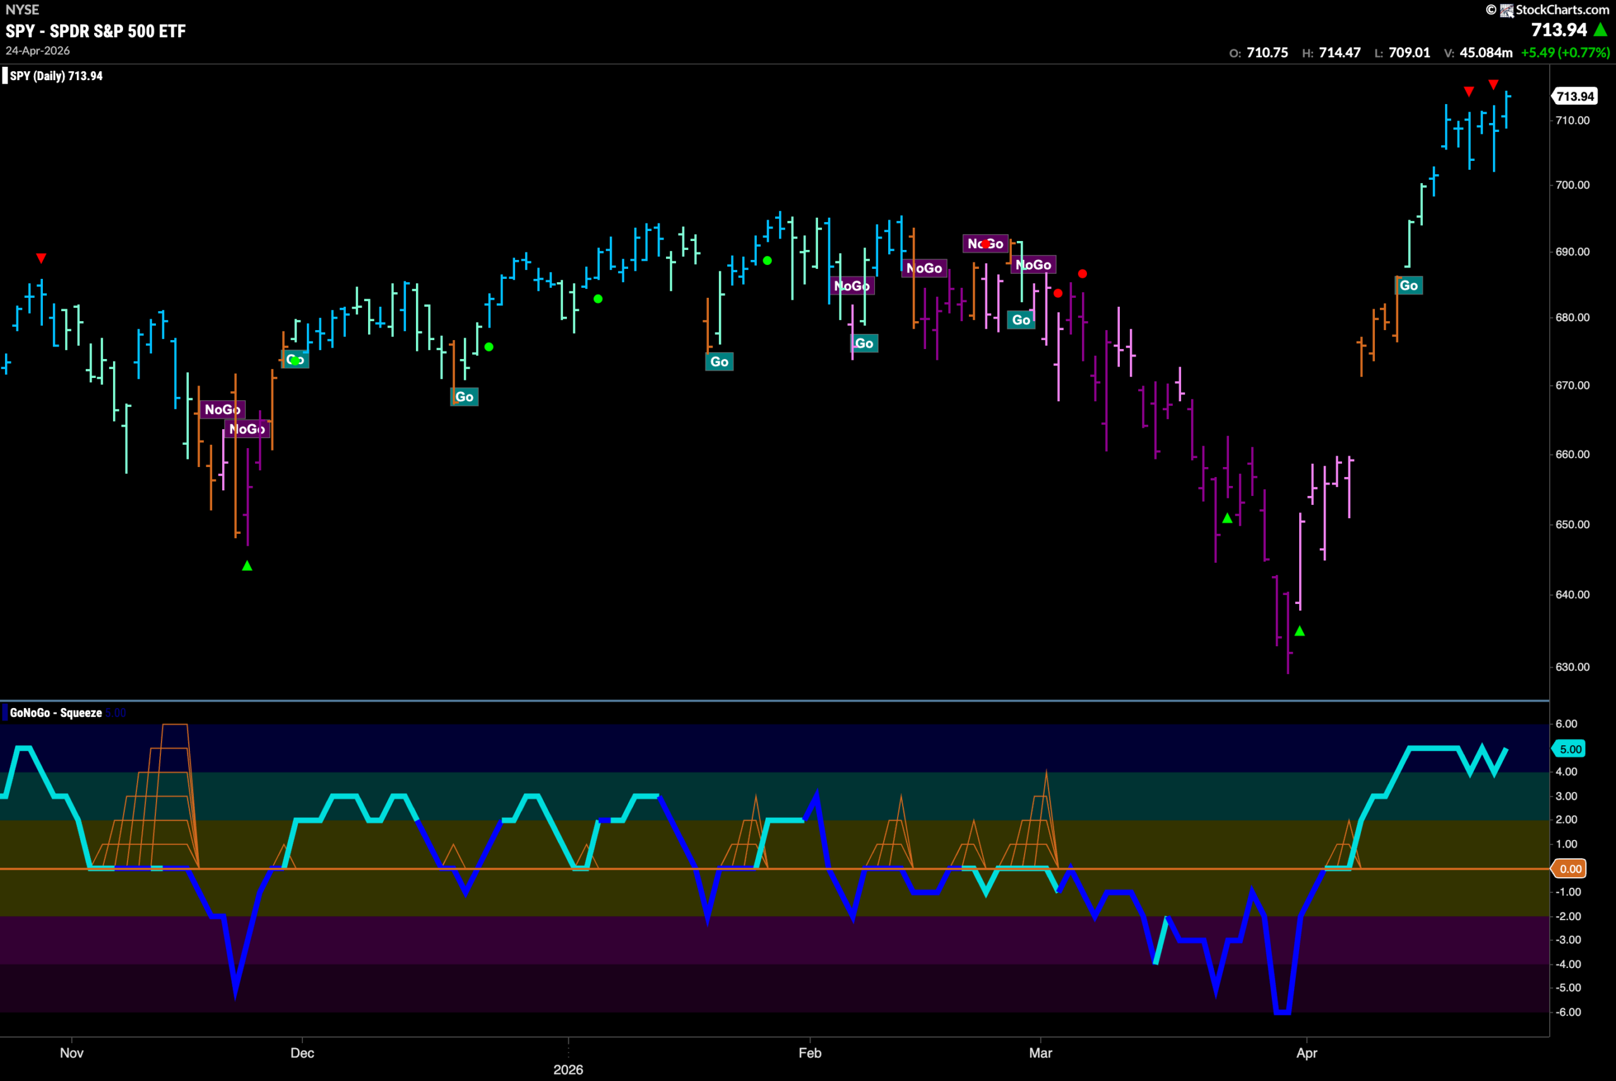Click the green up triangle below the November low

[247, 565]
